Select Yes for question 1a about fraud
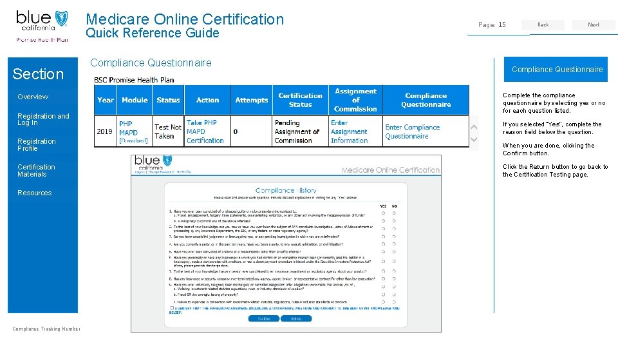Screen dimensions: 618x348 pos(383,213)
